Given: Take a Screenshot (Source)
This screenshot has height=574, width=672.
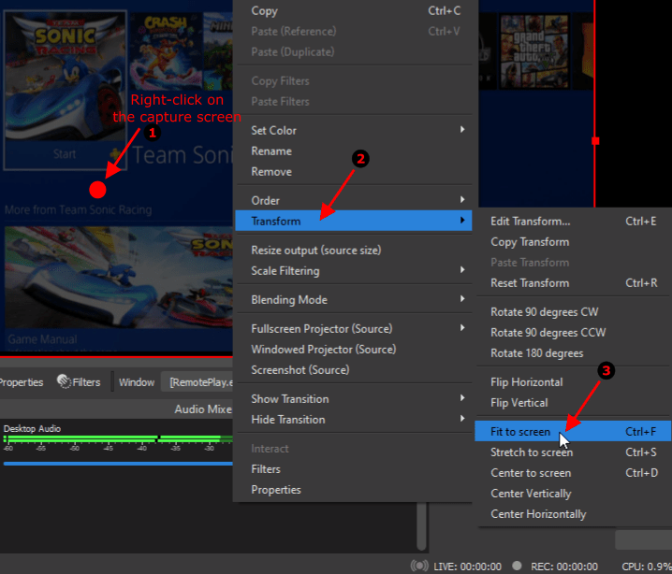Looking at the screenshot, I should pos(354,370).
